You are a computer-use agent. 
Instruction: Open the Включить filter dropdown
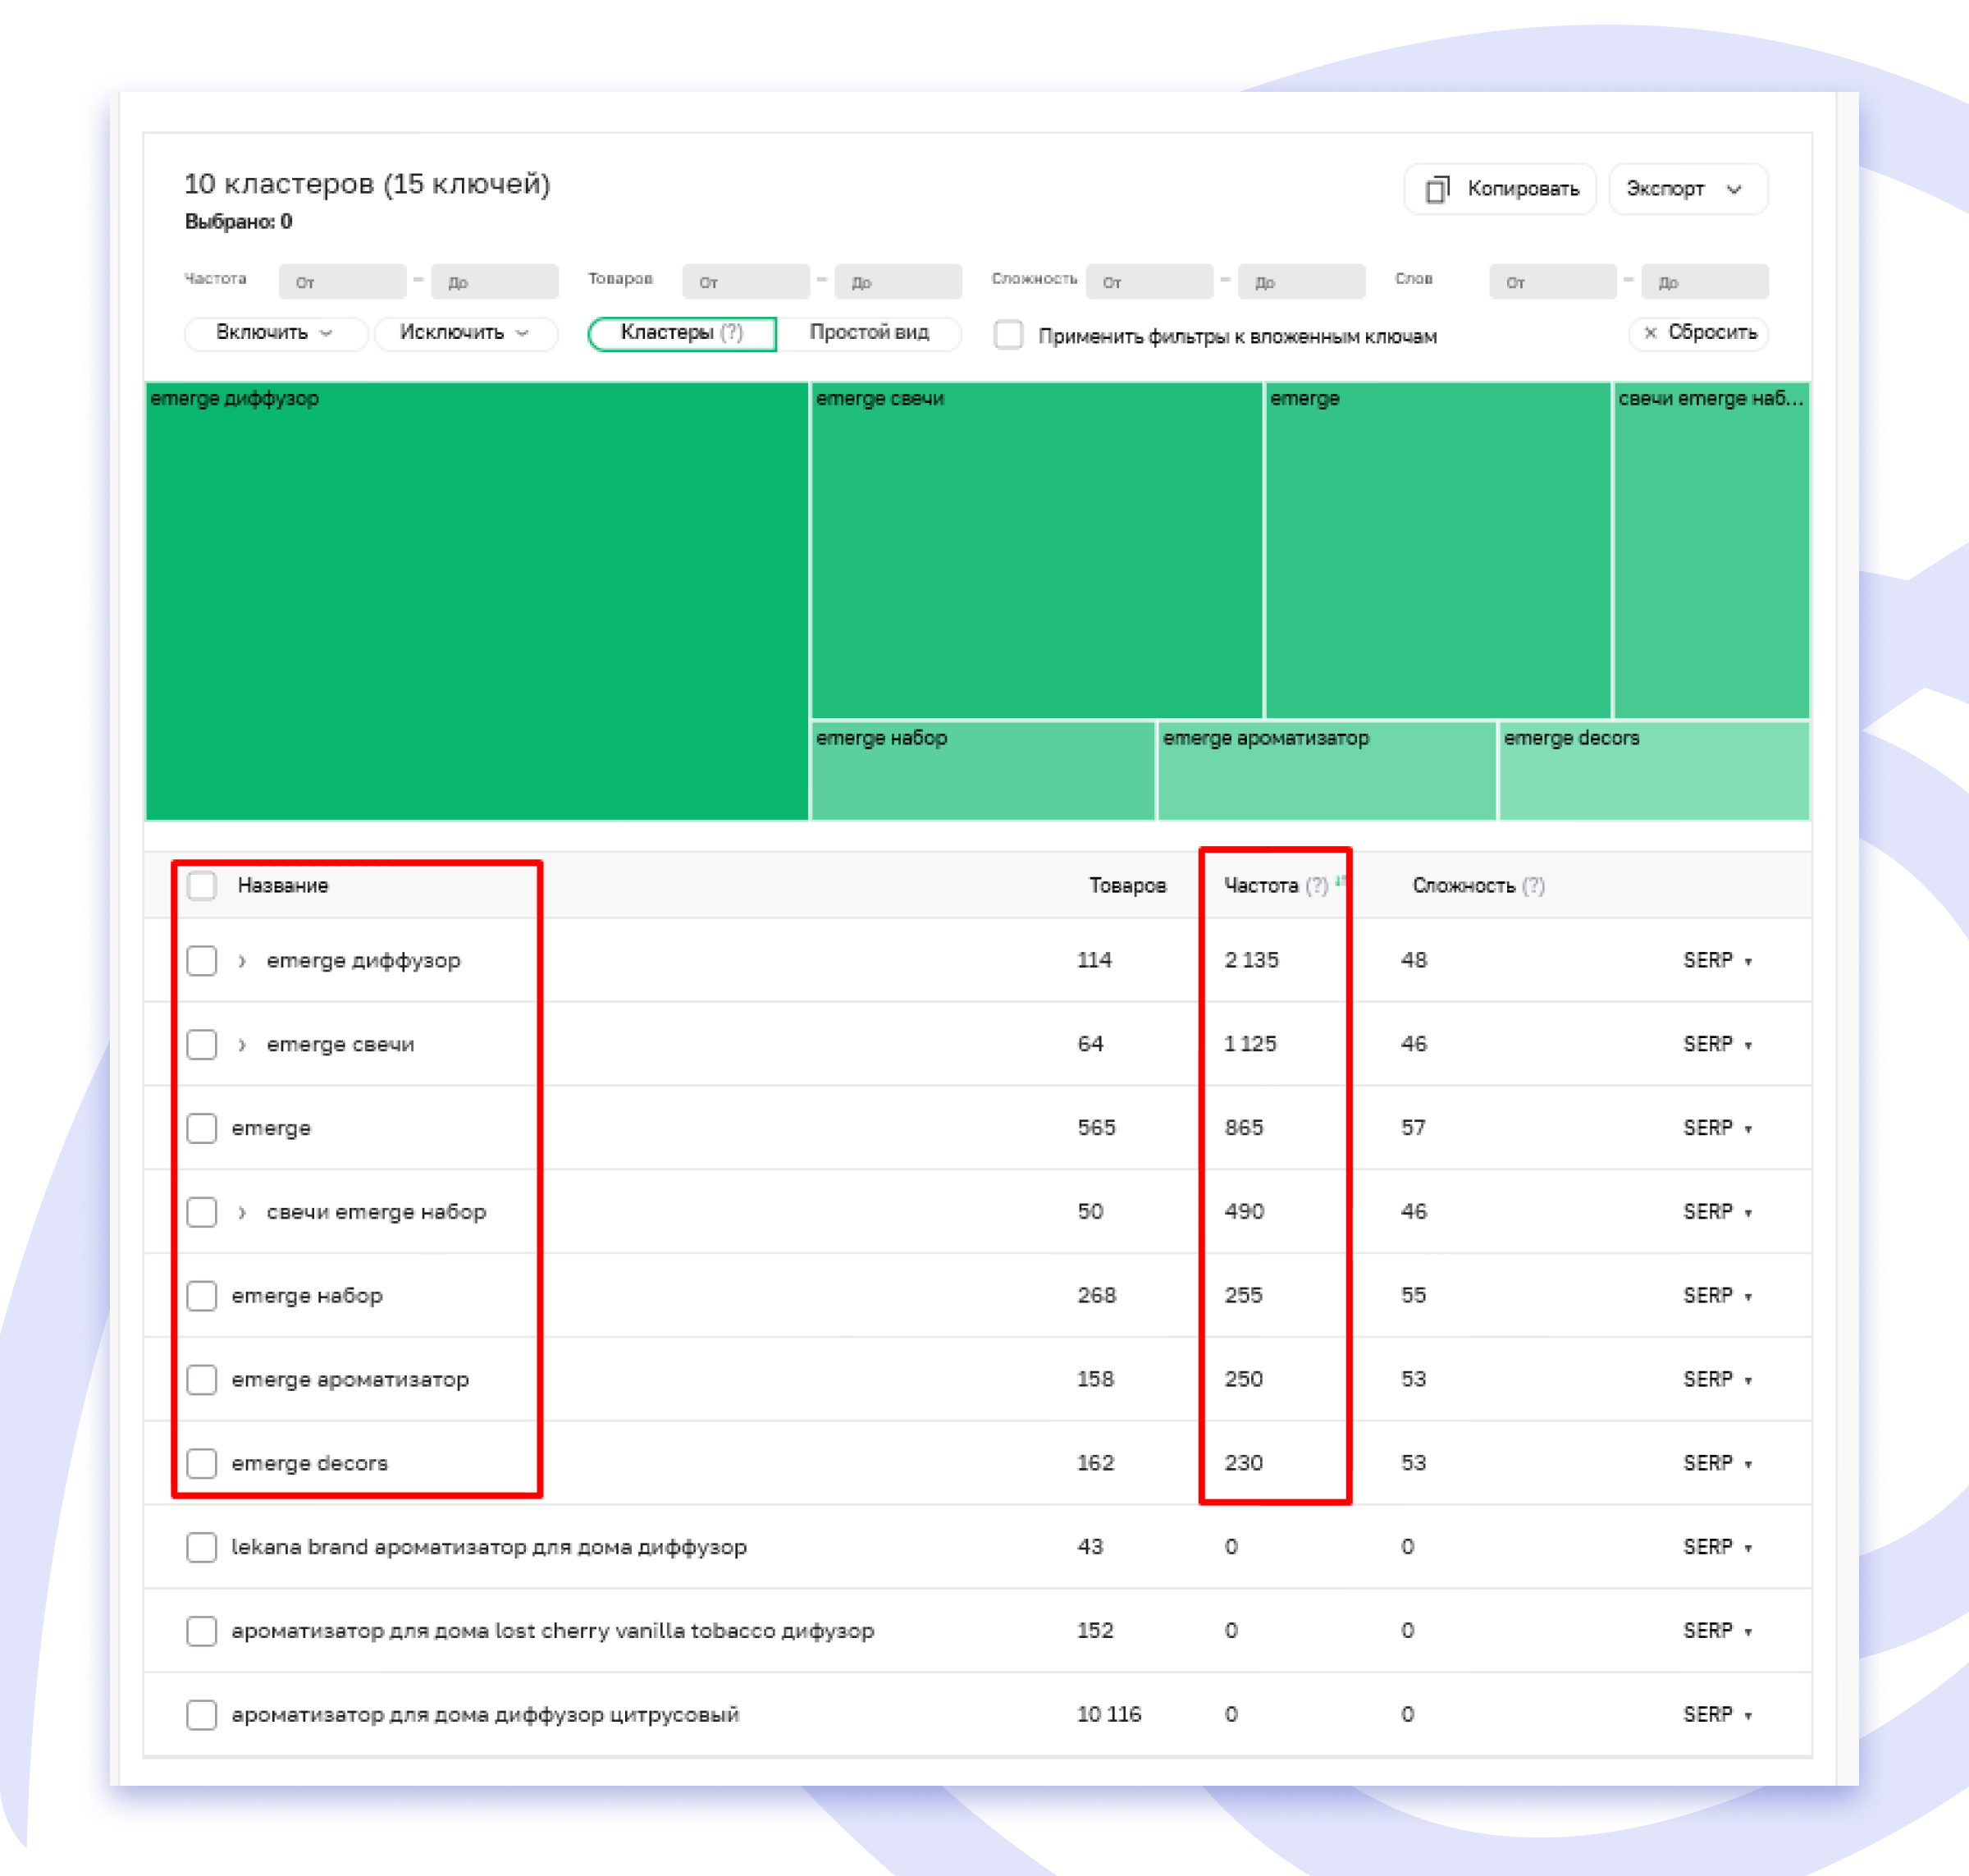[x=276, y=335]
